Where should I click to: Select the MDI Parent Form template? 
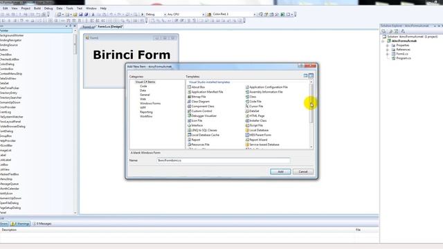point(258,135)
